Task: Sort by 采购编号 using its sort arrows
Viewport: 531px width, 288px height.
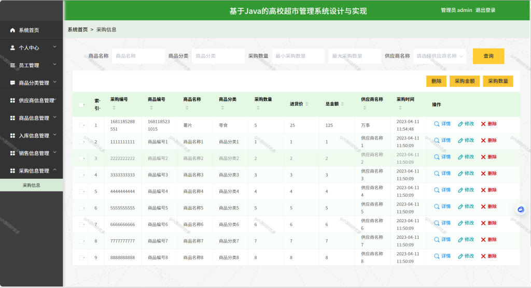Action: coord(114,108)
